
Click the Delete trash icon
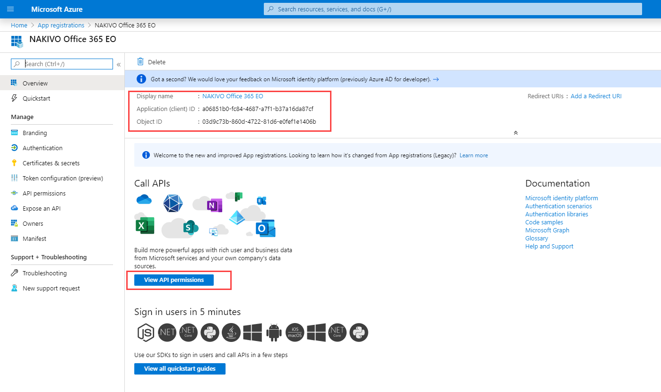coord(140,62)
